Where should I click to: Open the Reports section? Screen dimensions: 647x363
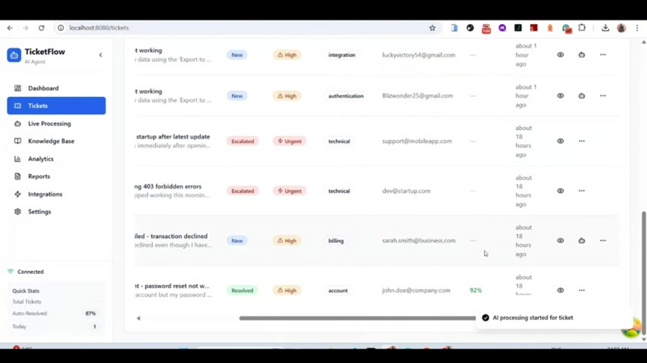click(39, 176)
